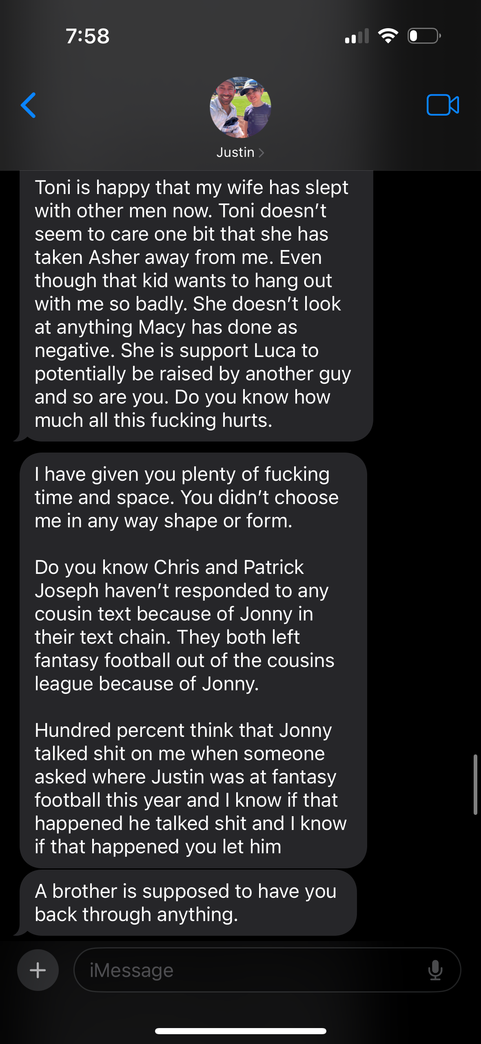Image resolution: width=481 pixels, height=1044 pixels.
Task: Tap the contact profile photo
Action: pyautogui.click(x=240, y=107)
